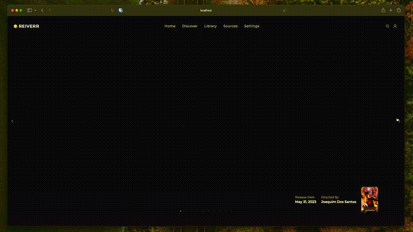Reload the page in Safari

284,10
